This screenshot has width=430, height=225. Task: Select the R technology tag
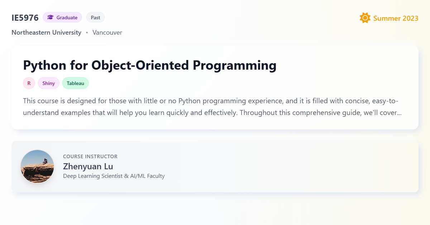(29, 83)
